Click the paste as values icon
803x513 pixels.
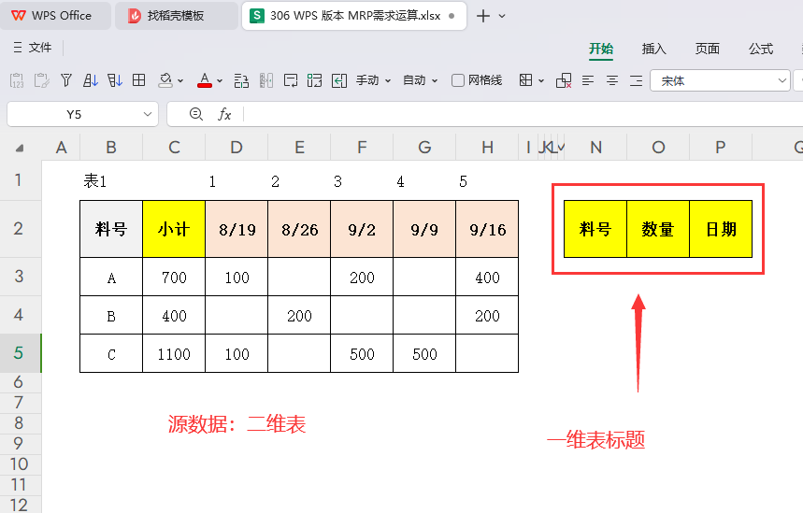17,80
